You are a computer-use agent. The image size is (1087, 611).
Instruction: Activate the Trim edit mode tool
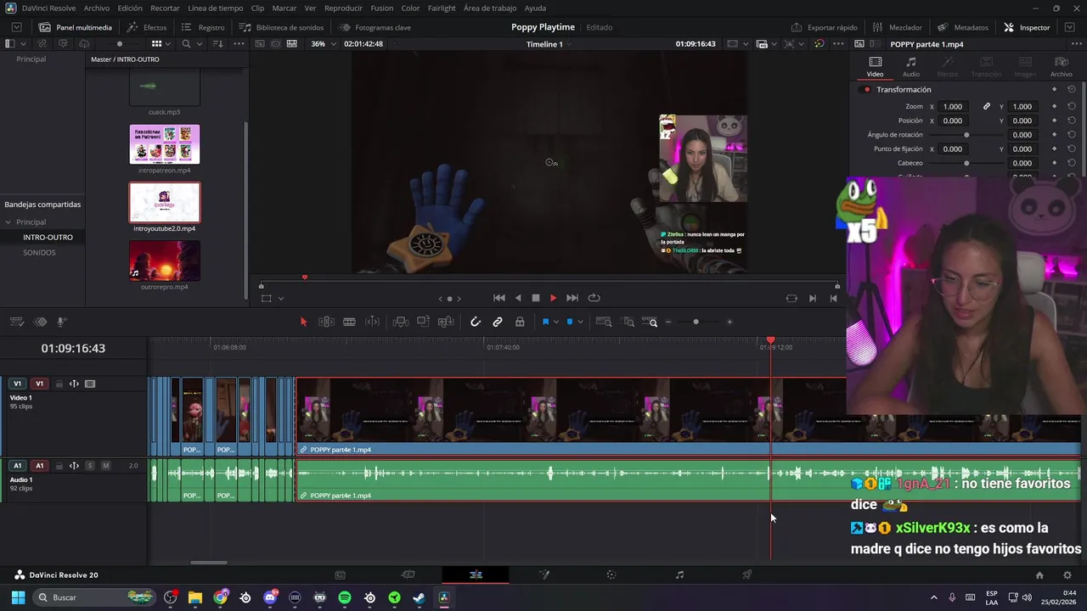coord(326,322)
